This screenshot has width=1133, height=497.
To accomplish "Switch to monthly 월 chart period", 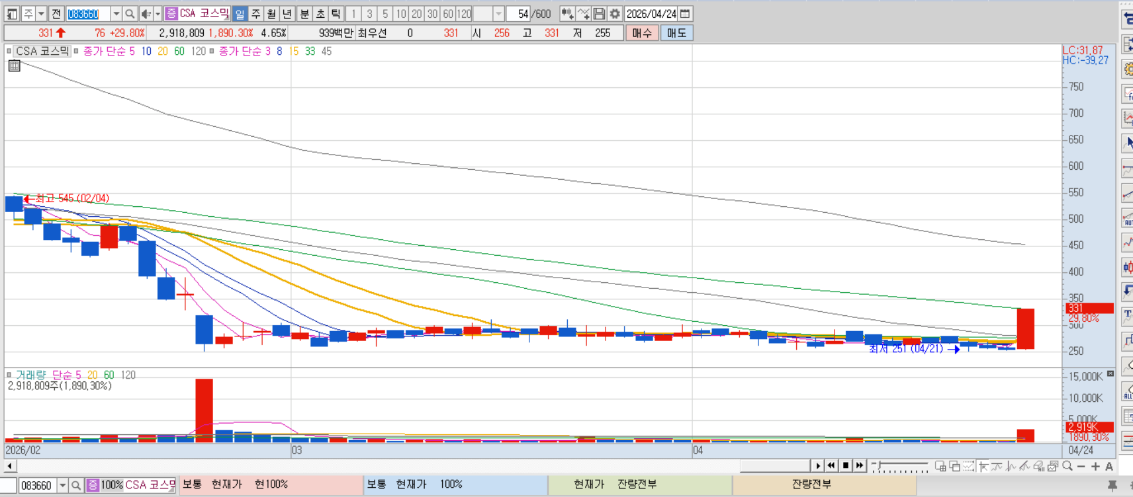I will point(271,14).
